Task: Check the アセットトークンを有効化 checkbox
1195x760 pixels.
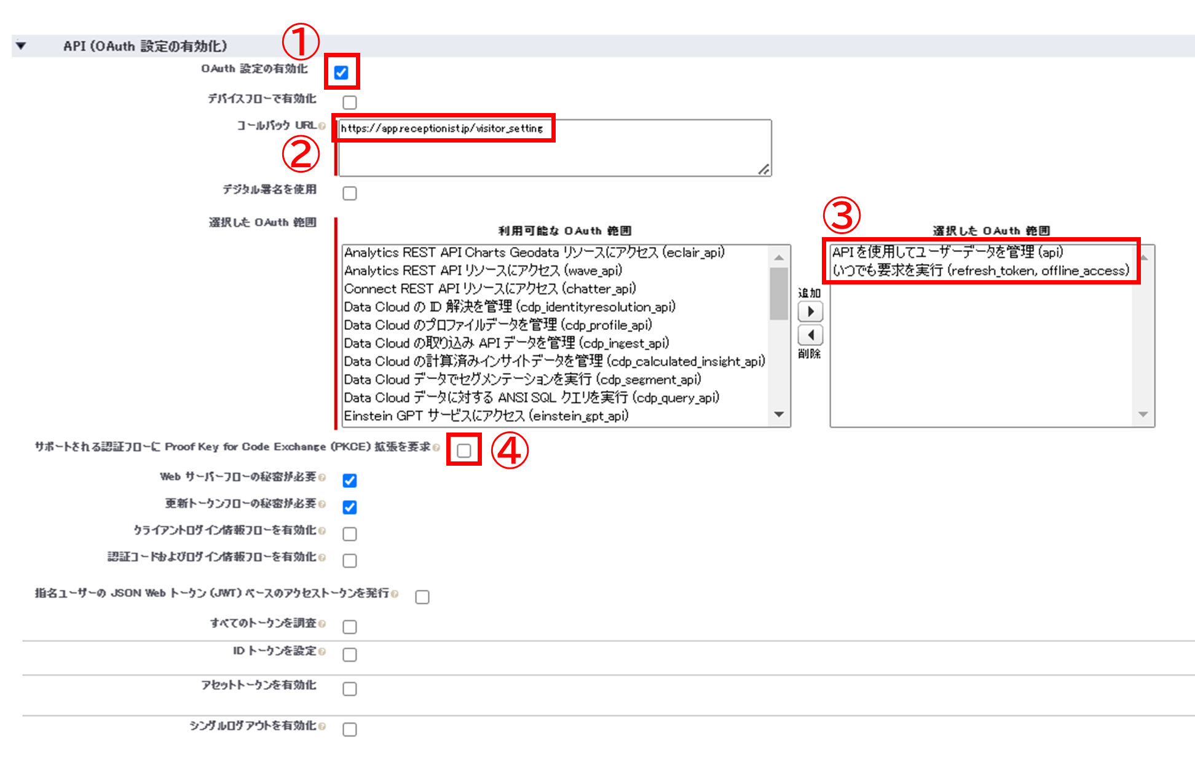Action: pos(350,689)
